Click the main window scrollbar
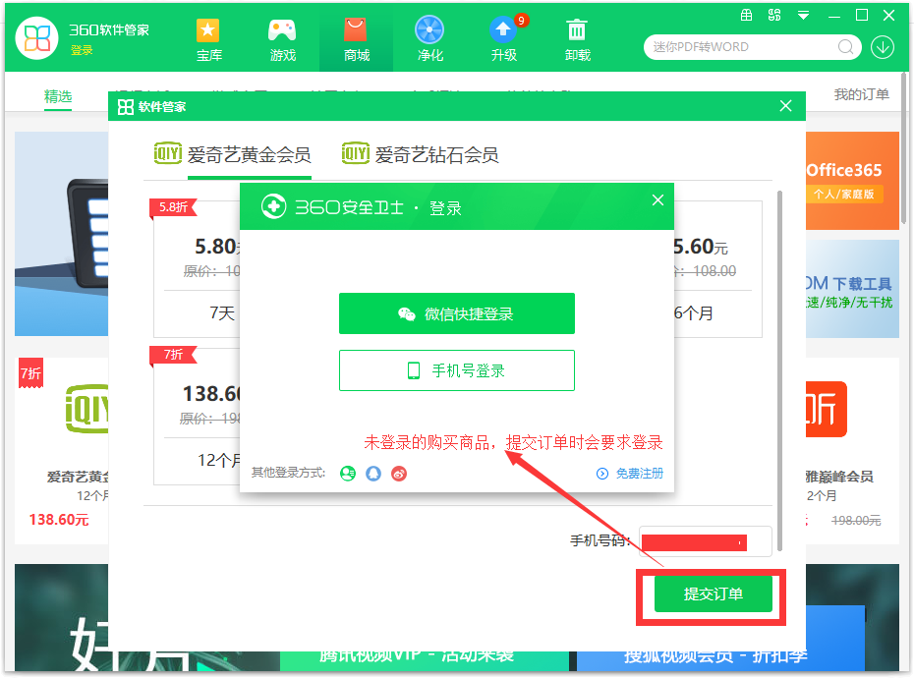The width and height of the screenshot is (914, 678). click(904, 148)
